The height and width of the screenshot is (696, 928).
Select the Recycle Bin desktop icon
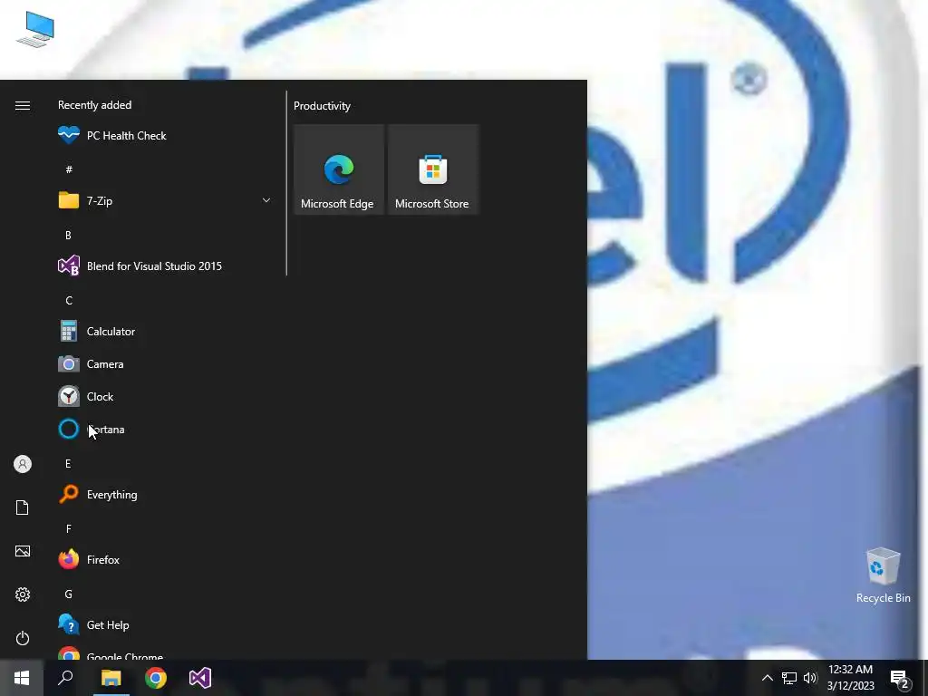click(883, 575)
